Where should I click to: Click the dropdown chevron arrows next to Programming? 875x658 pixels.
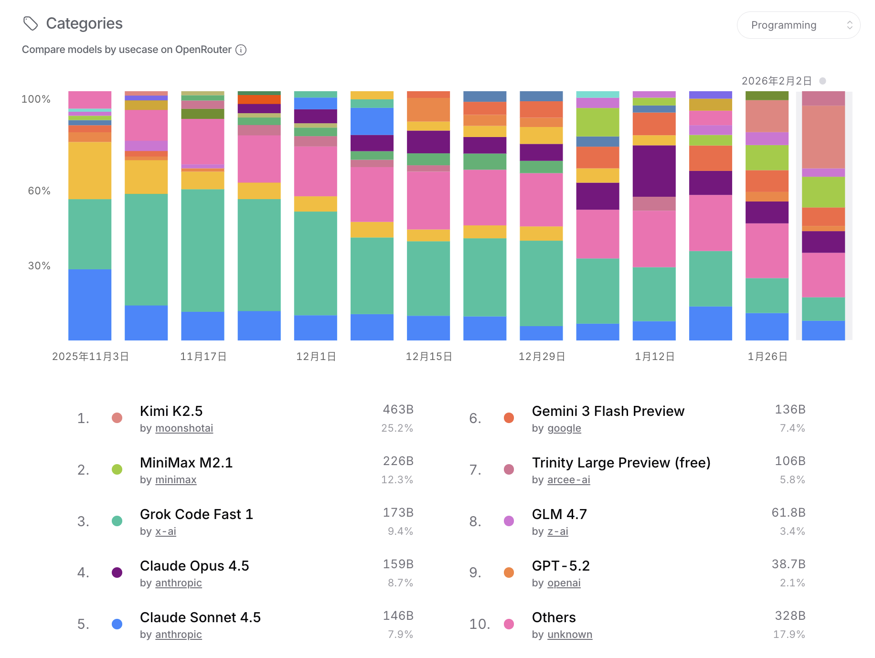pyautogui.click(x=849, y=25)
